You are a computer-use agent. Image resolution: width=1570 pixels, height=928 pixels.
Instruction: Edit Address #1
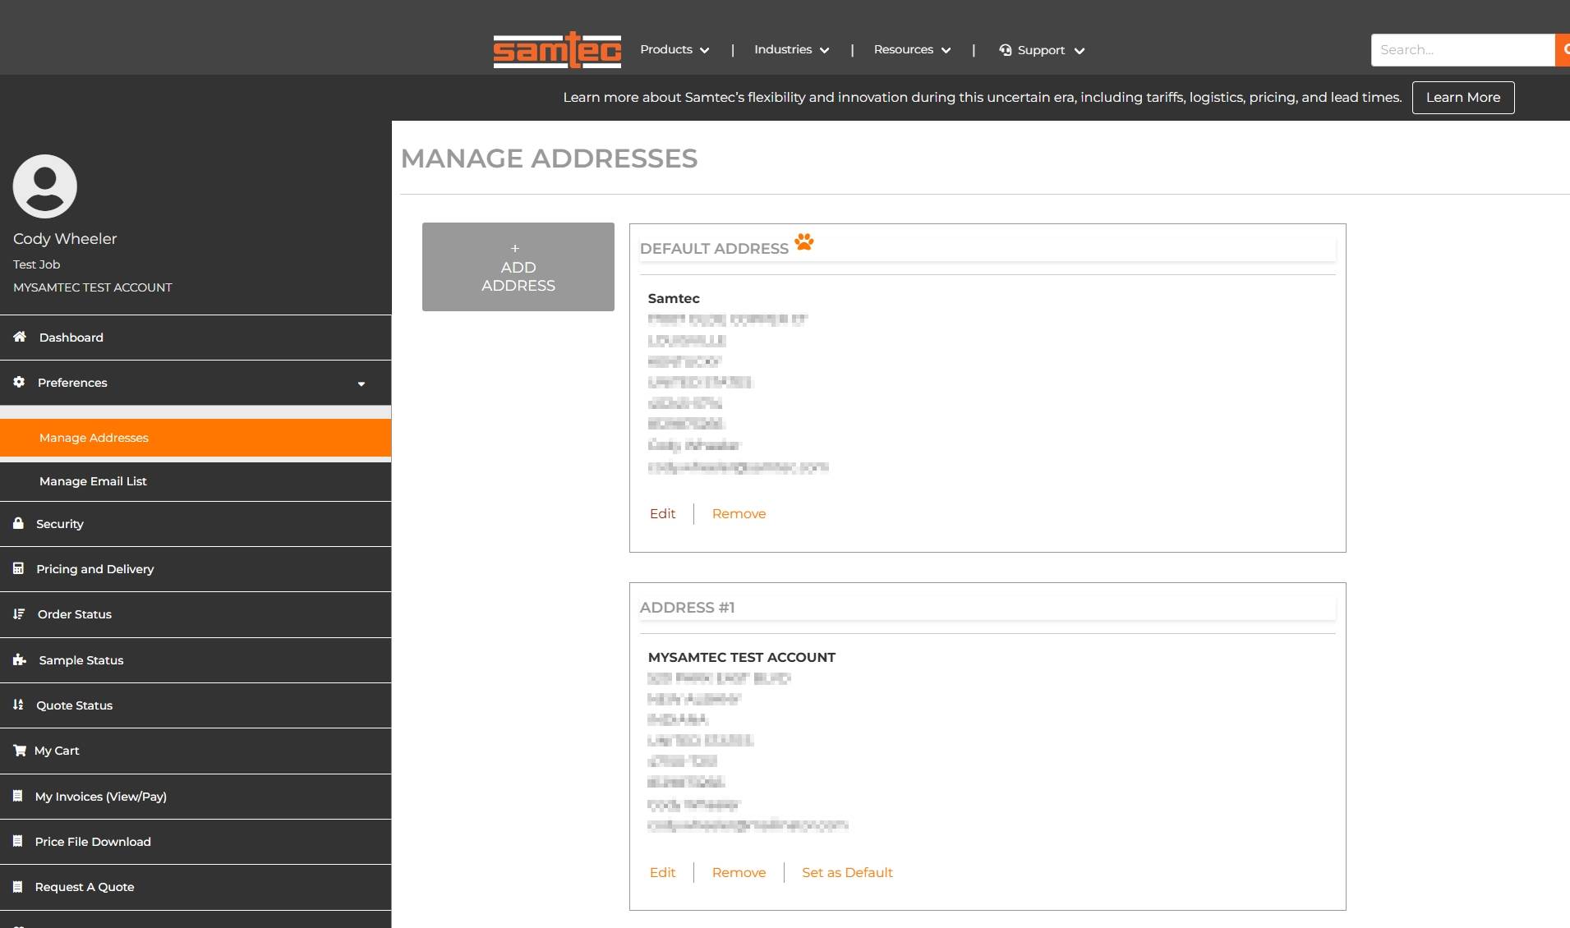click(662, 872)
